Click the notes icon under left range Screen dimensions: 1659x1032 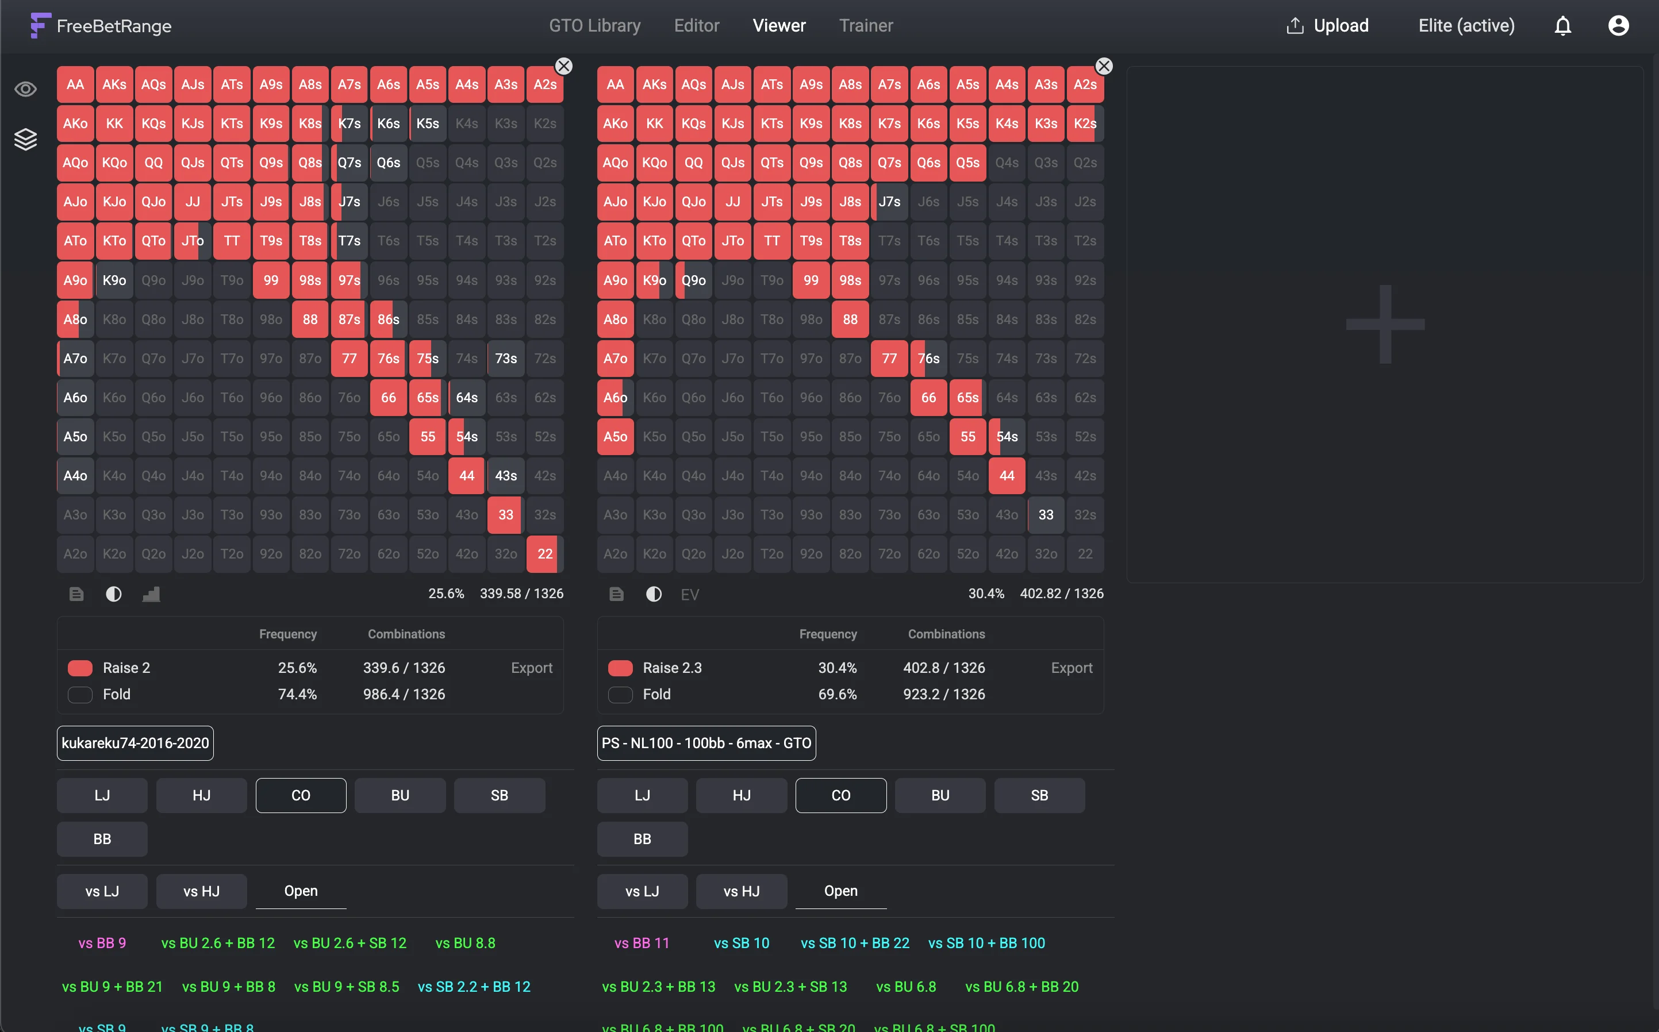pos(76,594)
